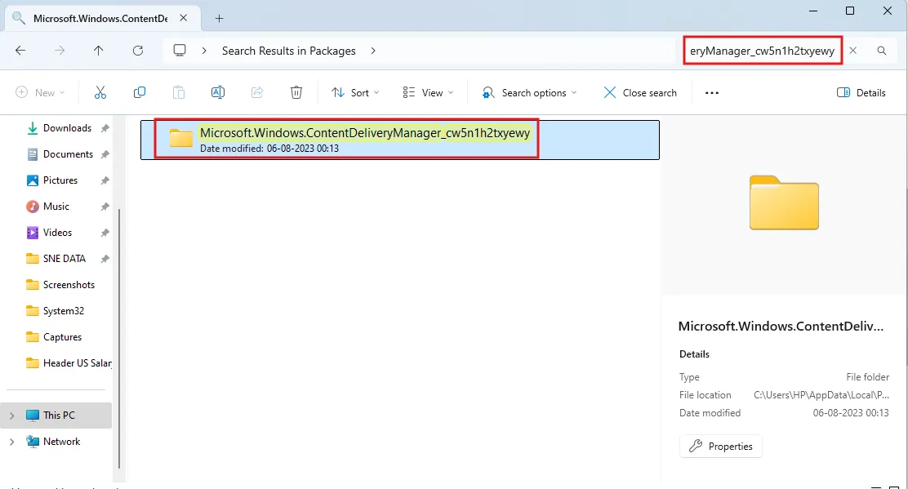908x489 pixels.
Task: Open the Sort dropdown menu
Action: (355, 92)
